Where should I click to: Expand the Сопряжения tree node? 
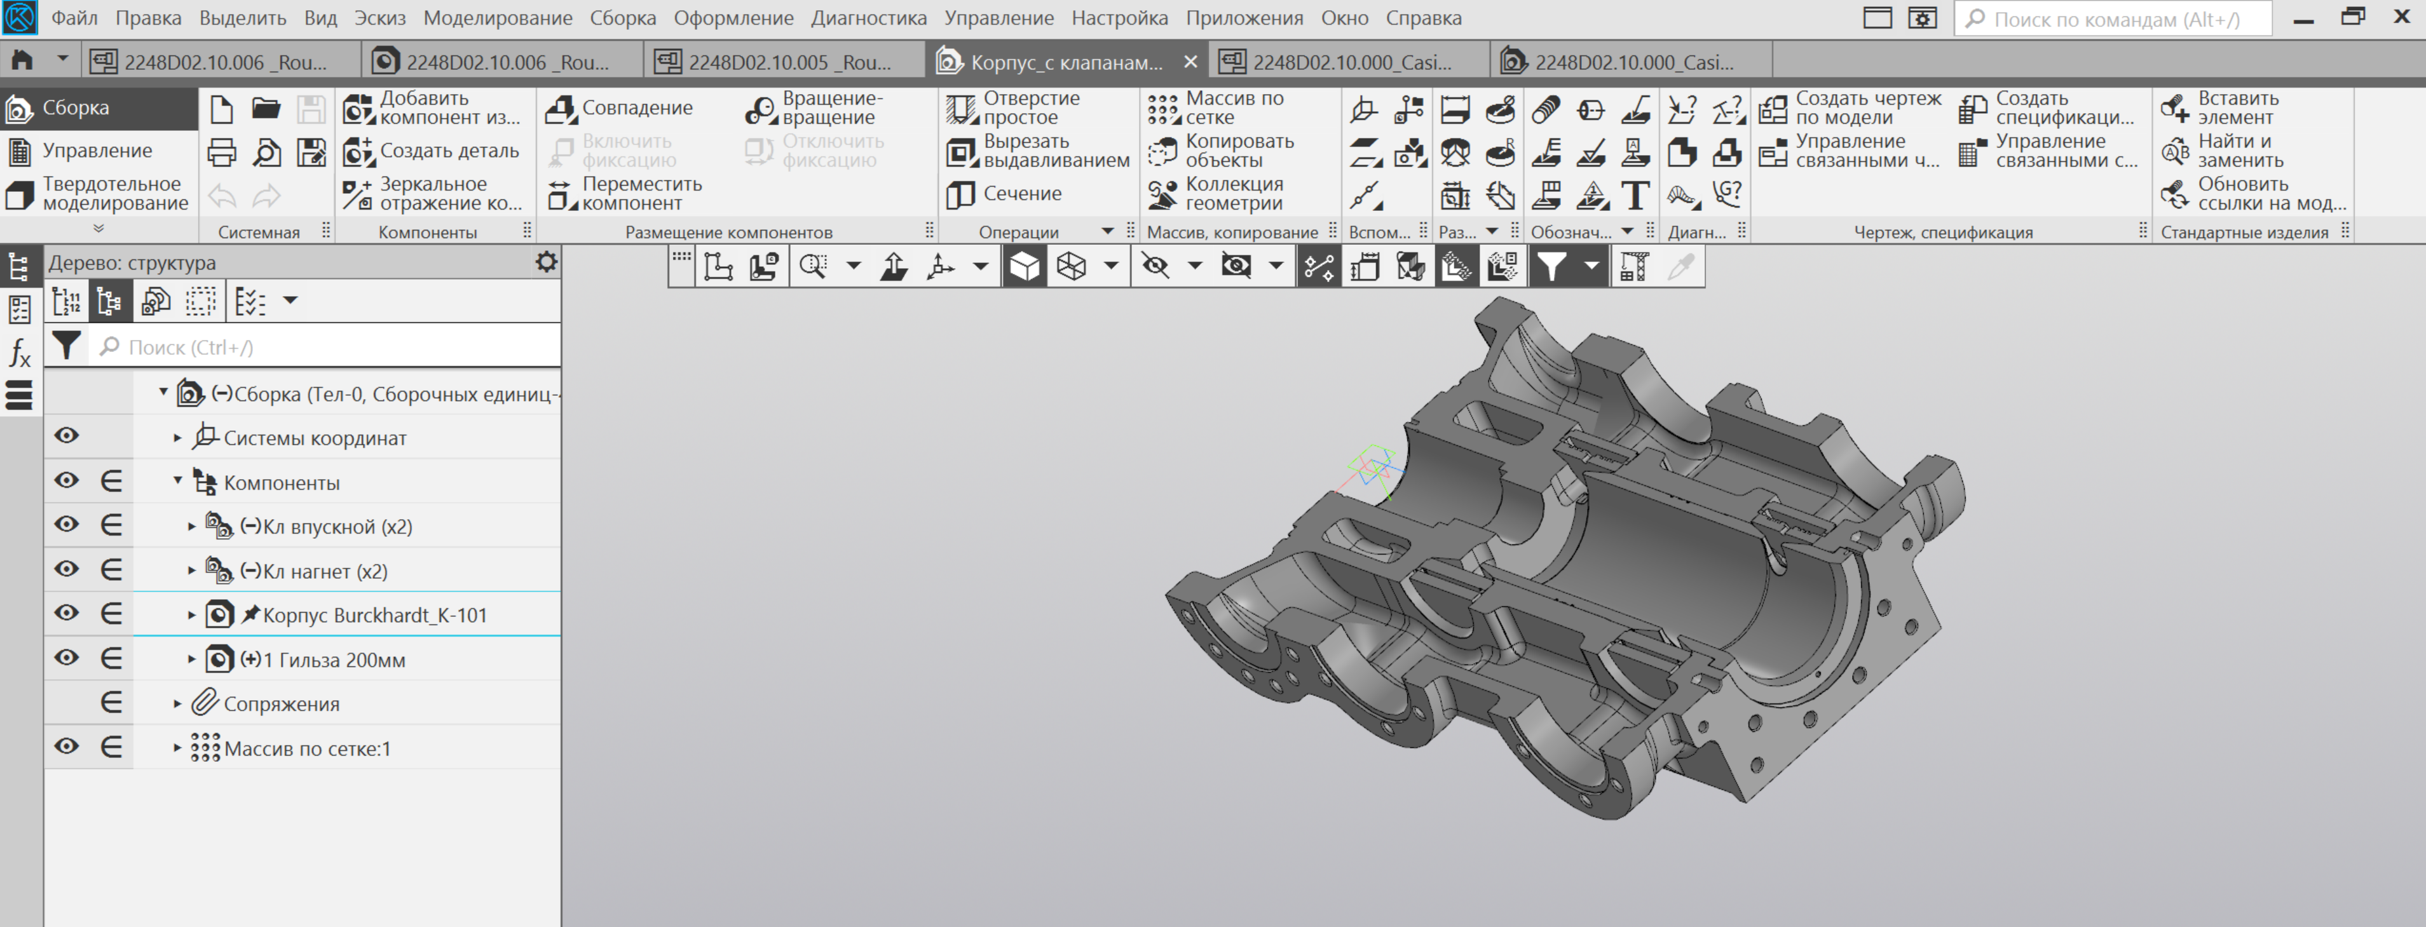177,704
